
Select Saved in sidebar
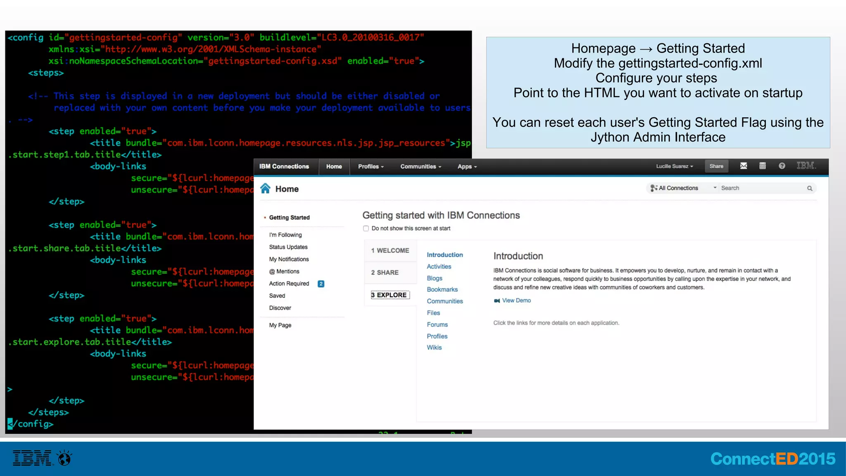click(277, 296)
